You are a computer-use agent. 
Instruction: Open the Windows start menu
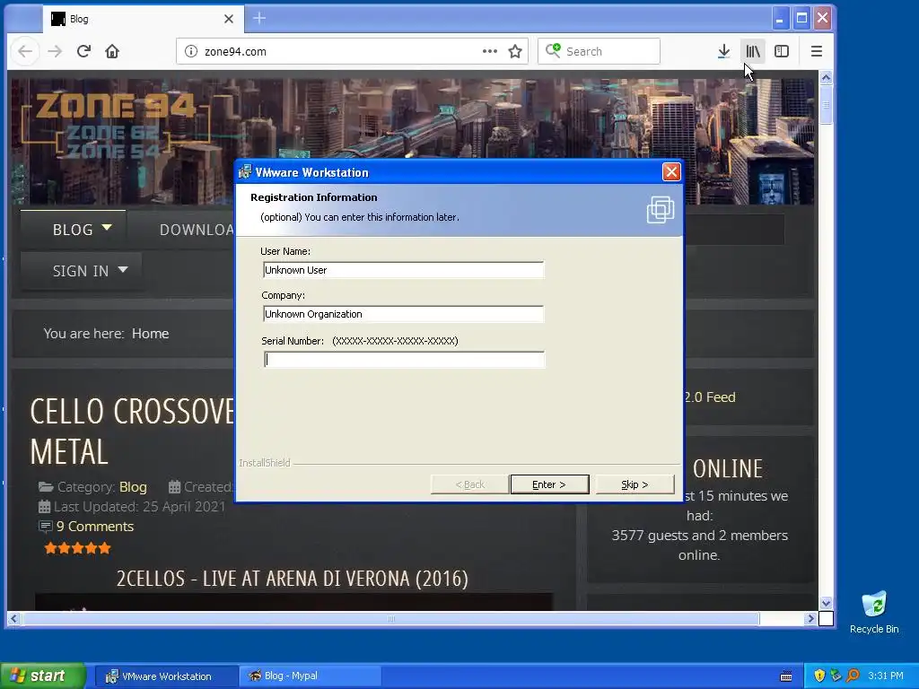click(42, 676)
